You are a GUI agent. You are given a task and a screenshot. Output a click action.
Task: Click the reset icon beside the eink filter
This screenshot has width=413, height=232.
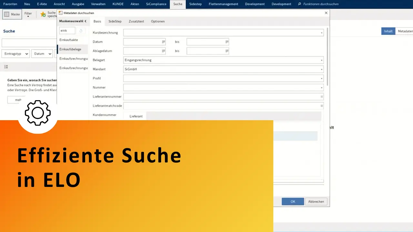tap(81, 31)
